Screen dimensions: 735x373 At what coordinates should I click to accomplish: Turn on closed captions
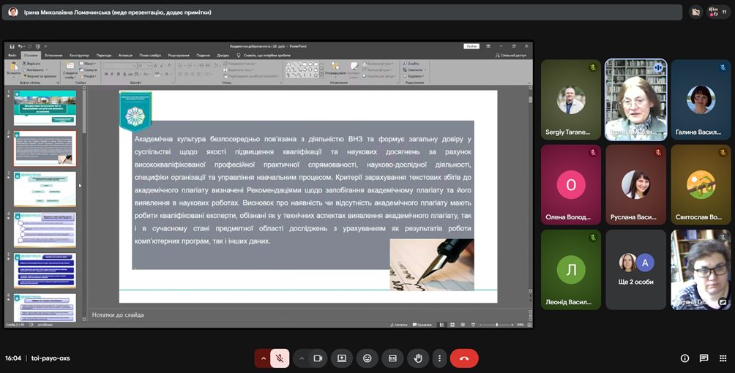(392, 358)
